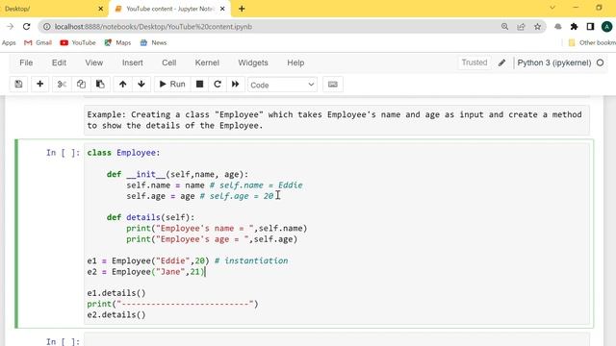Click the address bar URL
This screenshot has width=616, height=346.
click(153, 27)
